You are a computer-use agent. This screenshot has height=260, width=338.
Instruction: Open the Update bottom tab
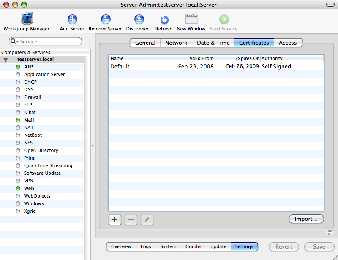pos(218,246)
